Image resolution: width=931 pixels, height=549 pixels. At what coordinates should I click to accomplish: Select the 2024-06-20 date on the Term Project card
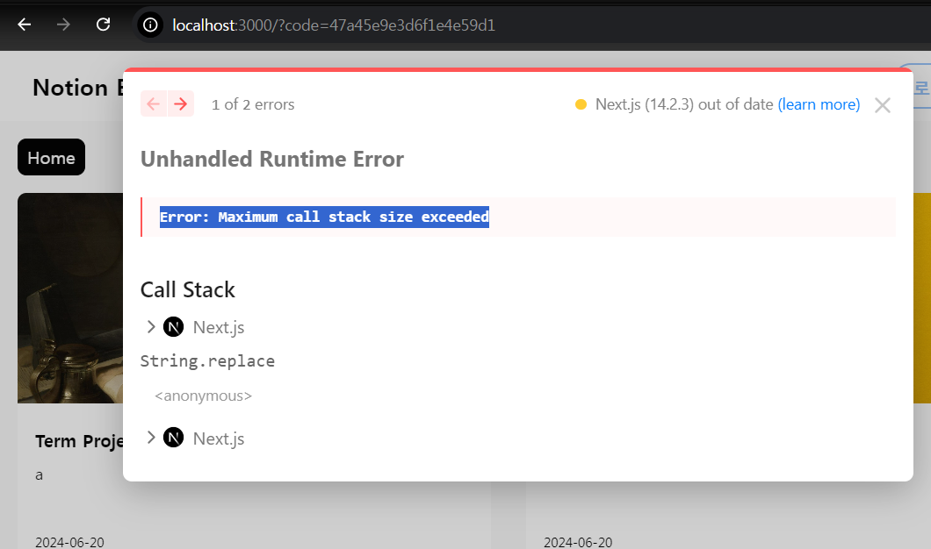tap(69, 542)
